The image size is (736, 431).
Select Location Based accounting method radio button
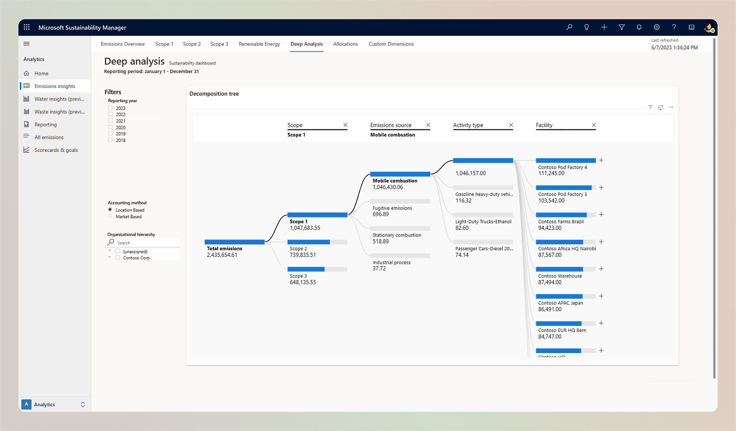pyautogui.click(x=110, y=210)
